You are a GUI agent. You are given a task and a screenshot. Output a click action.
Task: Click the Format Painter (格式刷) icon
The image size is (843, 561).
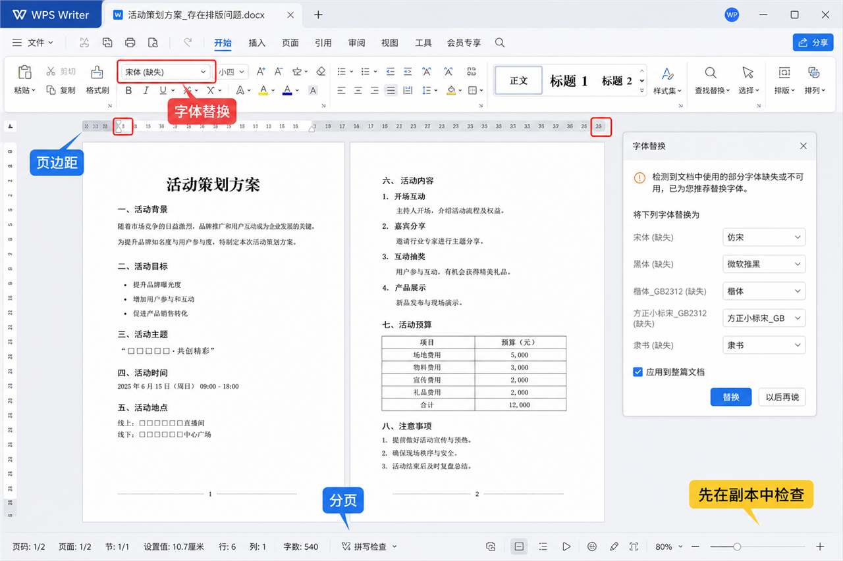[97, 72]
